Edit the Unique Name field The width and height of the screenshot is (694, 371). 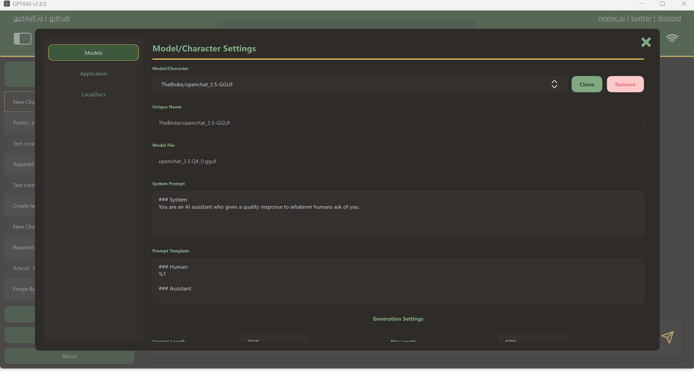click(398, 123)
